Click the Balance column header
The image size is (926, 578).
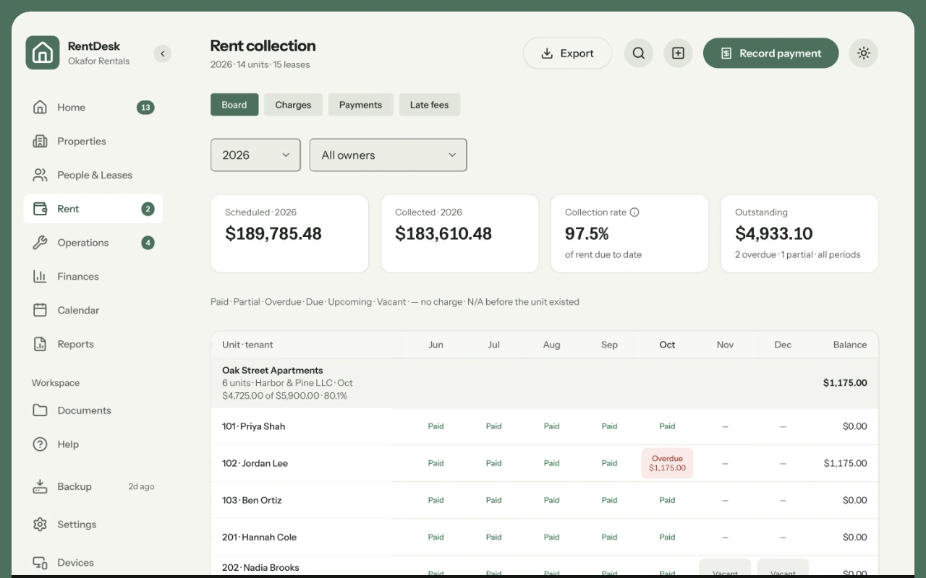850,345
